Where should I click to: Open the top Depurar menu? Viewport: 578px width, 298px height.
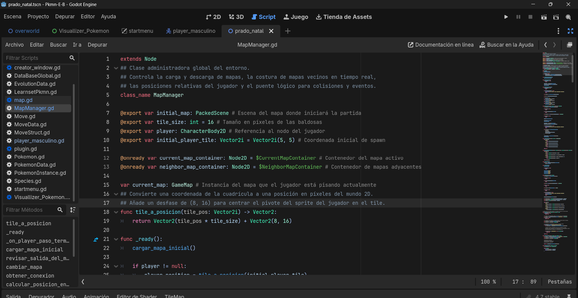coord(65,17)
